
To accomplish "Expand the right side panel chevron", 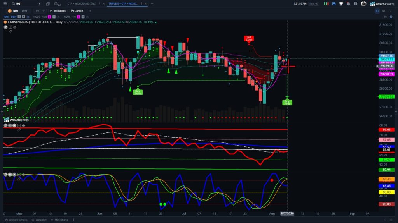I will 396,111.
